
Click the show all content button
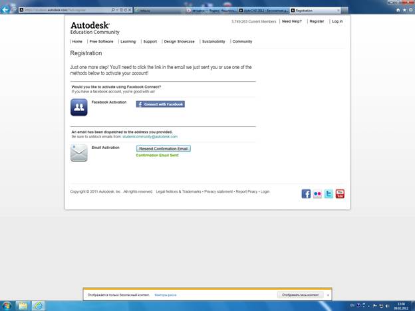tap(300, 295)
